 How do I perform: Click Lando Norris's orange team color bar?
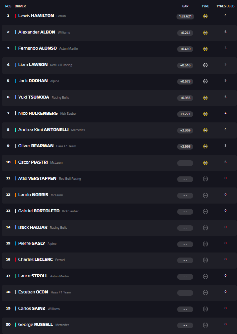[15, 195]
